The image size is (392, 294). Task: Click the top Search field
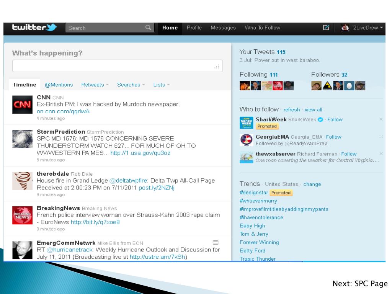[x=109, y=28]
